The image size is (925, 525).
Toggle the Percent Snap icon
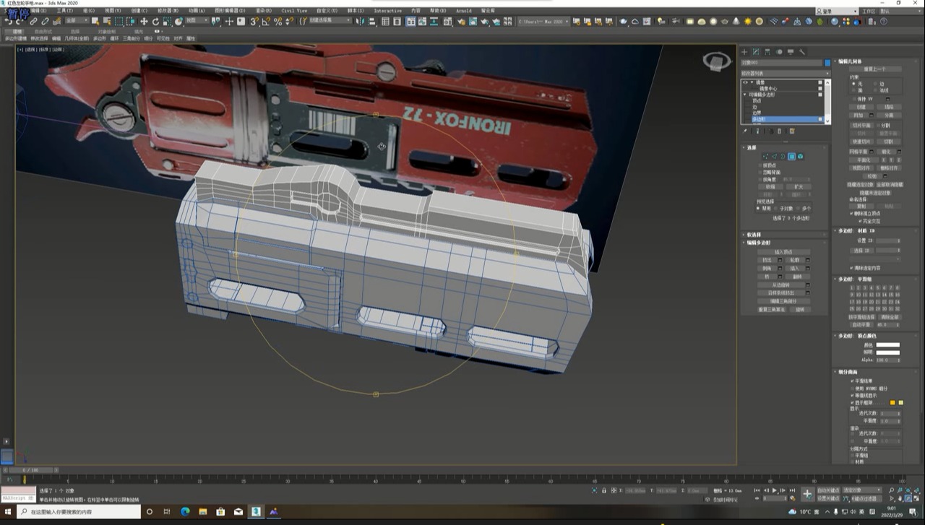(x=277, y=22)
